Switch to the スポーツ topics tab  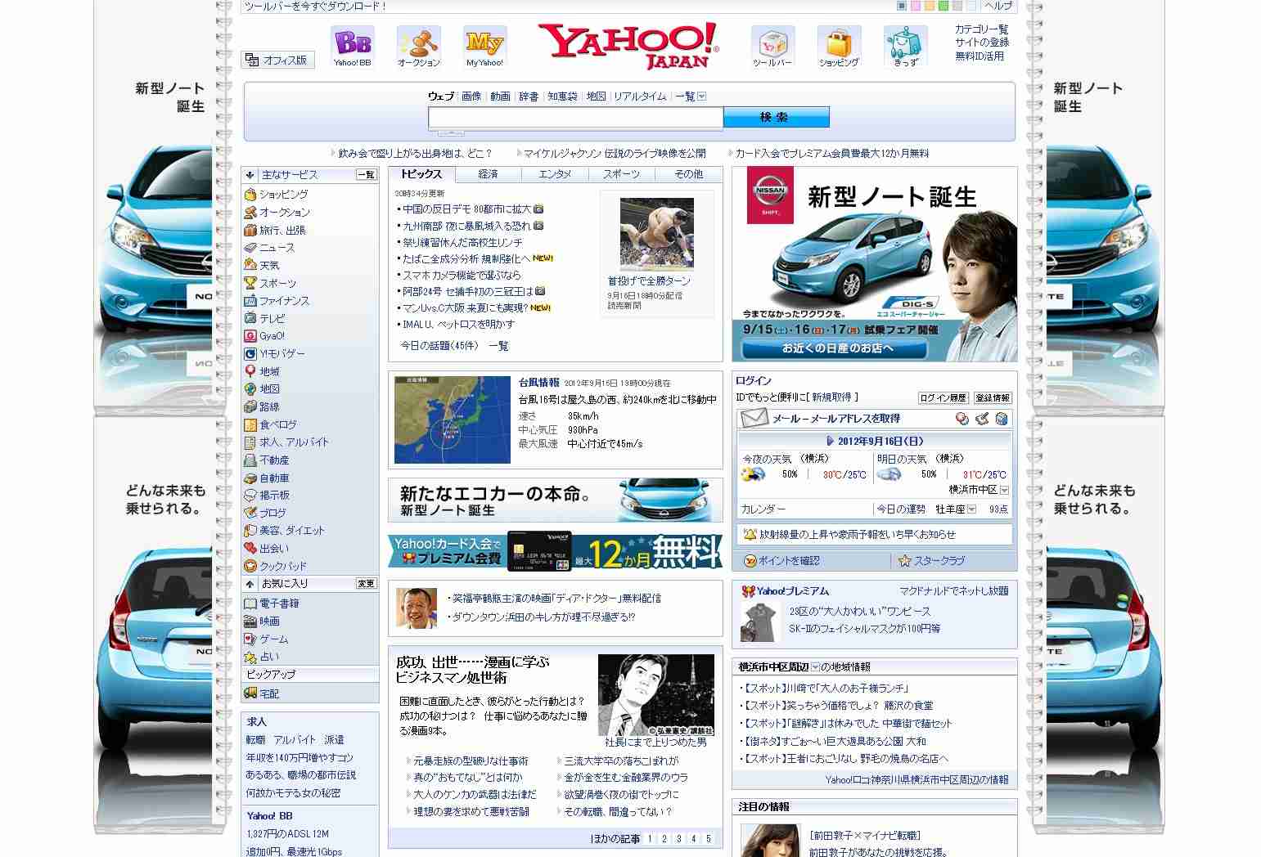(622, 174)
